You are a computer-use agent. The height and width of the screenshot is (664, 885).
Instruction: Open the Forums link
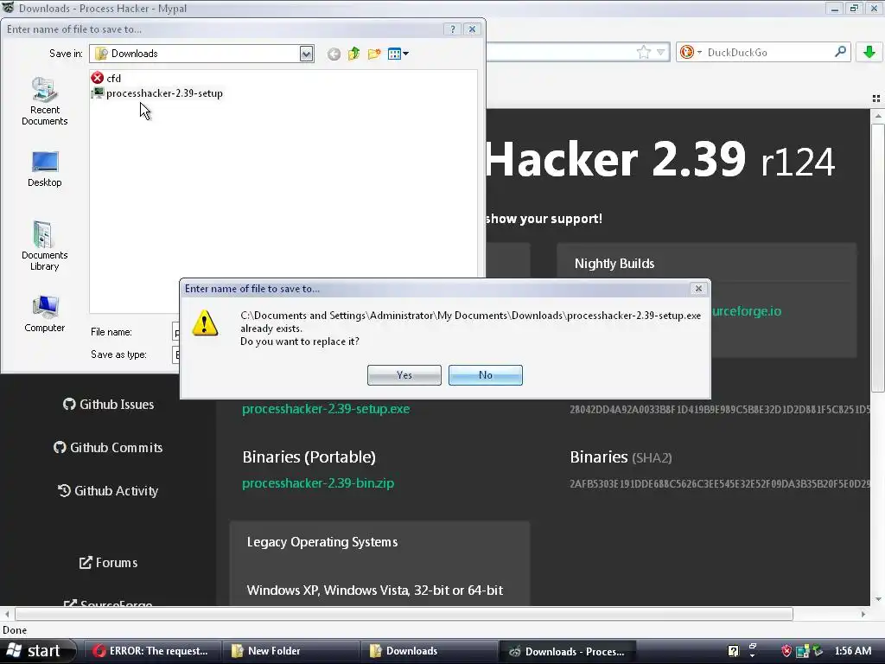click(x=108, y=562)
